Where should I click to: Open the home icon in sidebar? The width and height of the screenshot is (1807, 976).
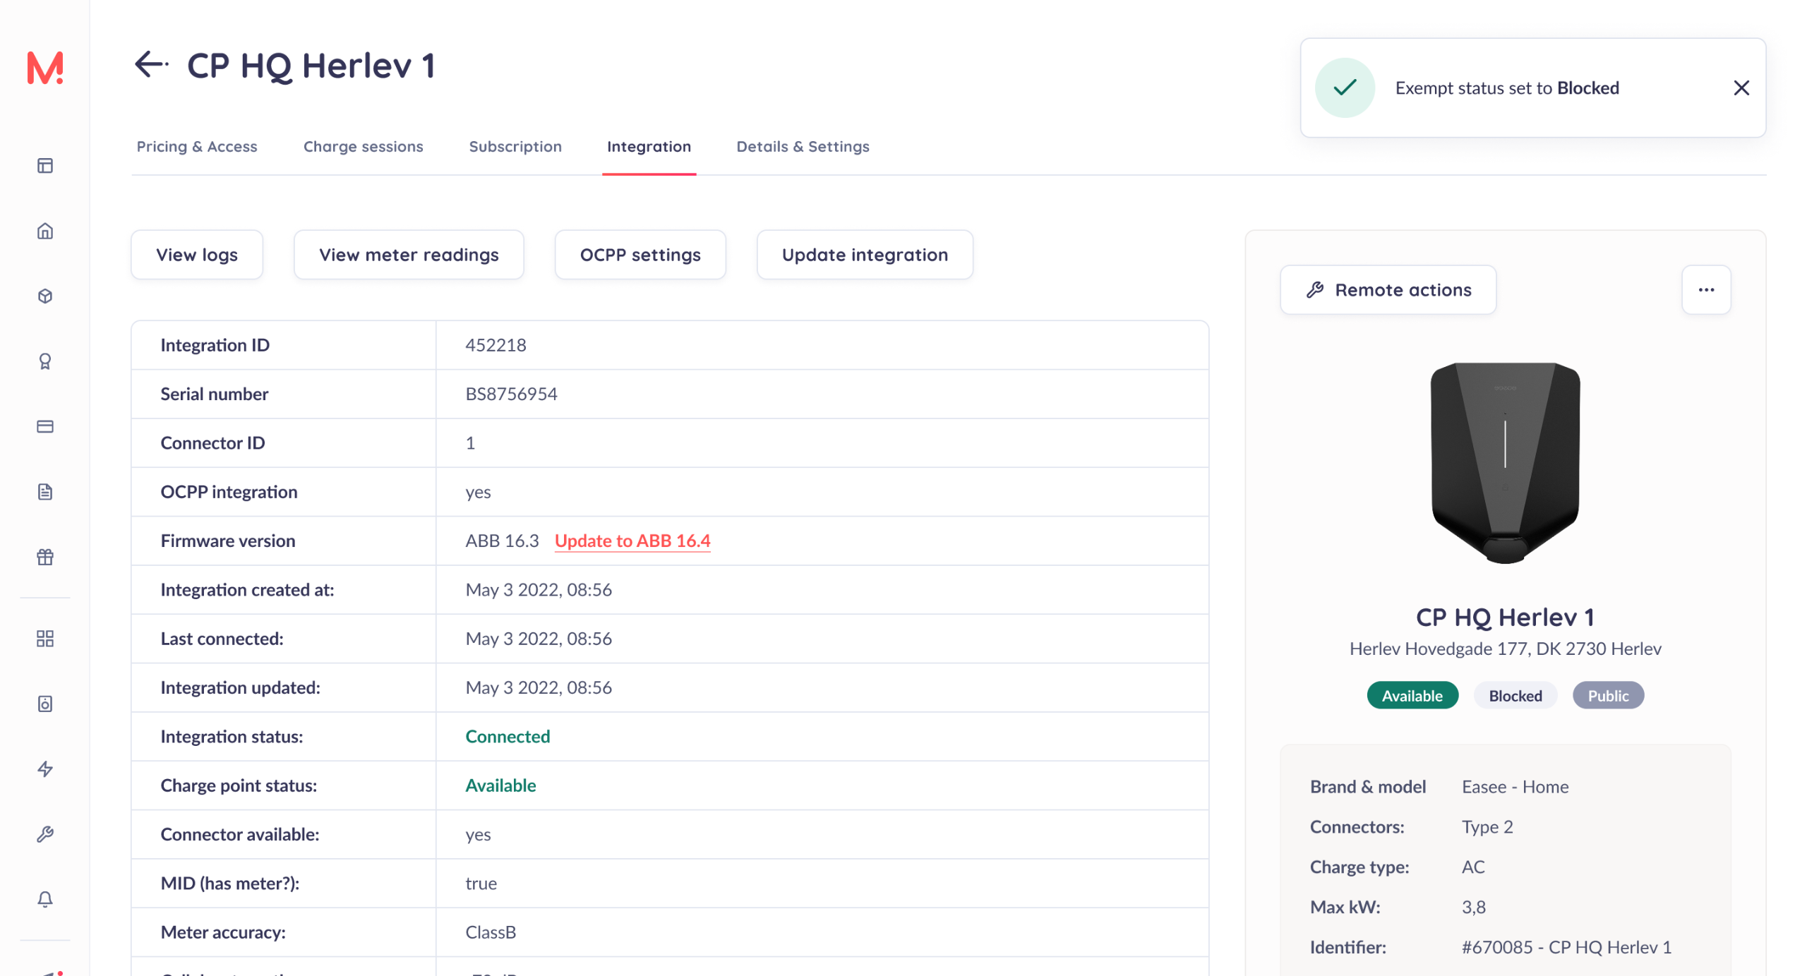(45, 231)
